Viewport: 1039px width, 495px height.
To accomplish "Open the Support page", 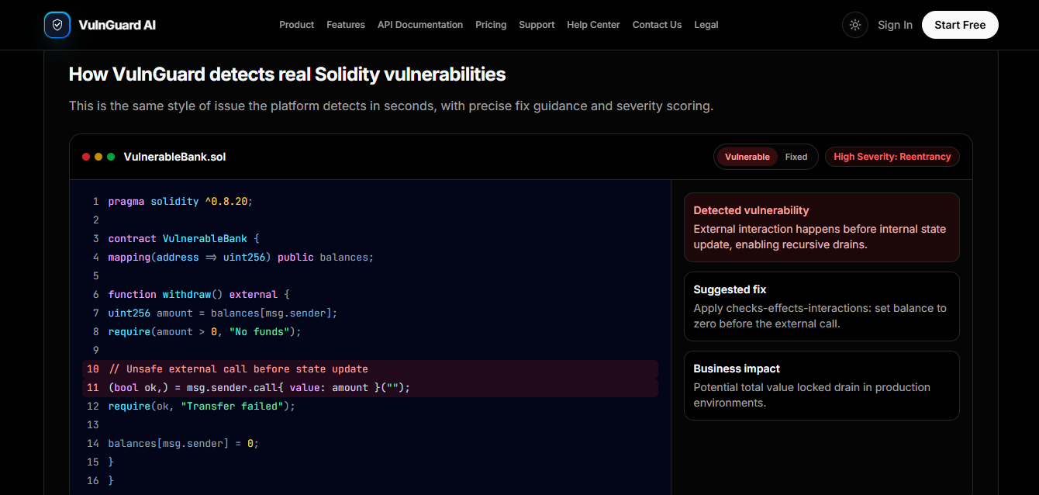I will click(x=537, y=24).
